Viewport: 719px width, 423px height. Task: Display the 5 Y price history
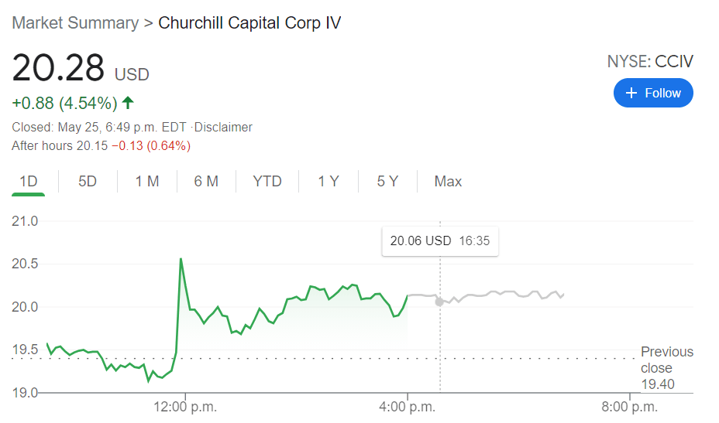coord(387,182)
